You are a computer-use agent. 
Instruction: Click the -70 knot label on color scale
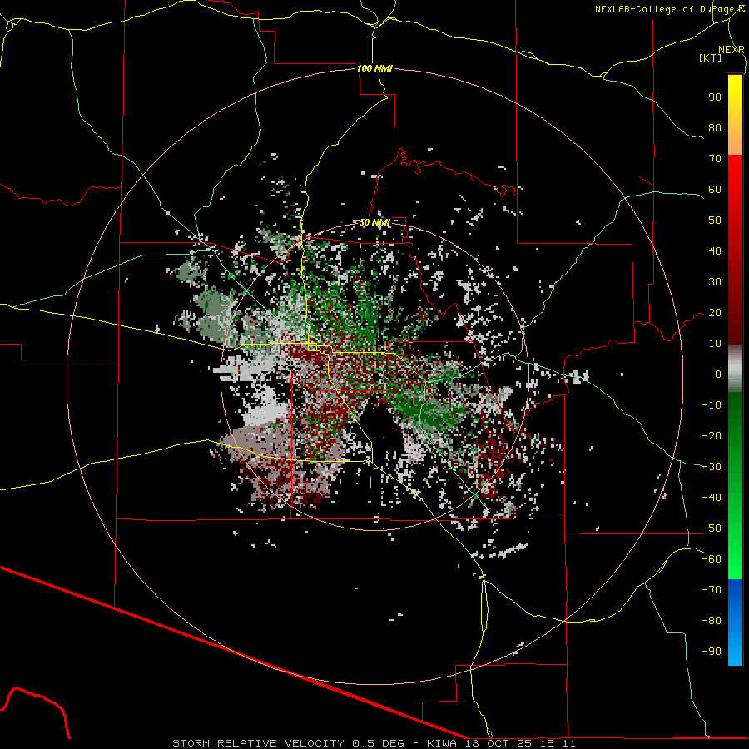pos(712,590)
